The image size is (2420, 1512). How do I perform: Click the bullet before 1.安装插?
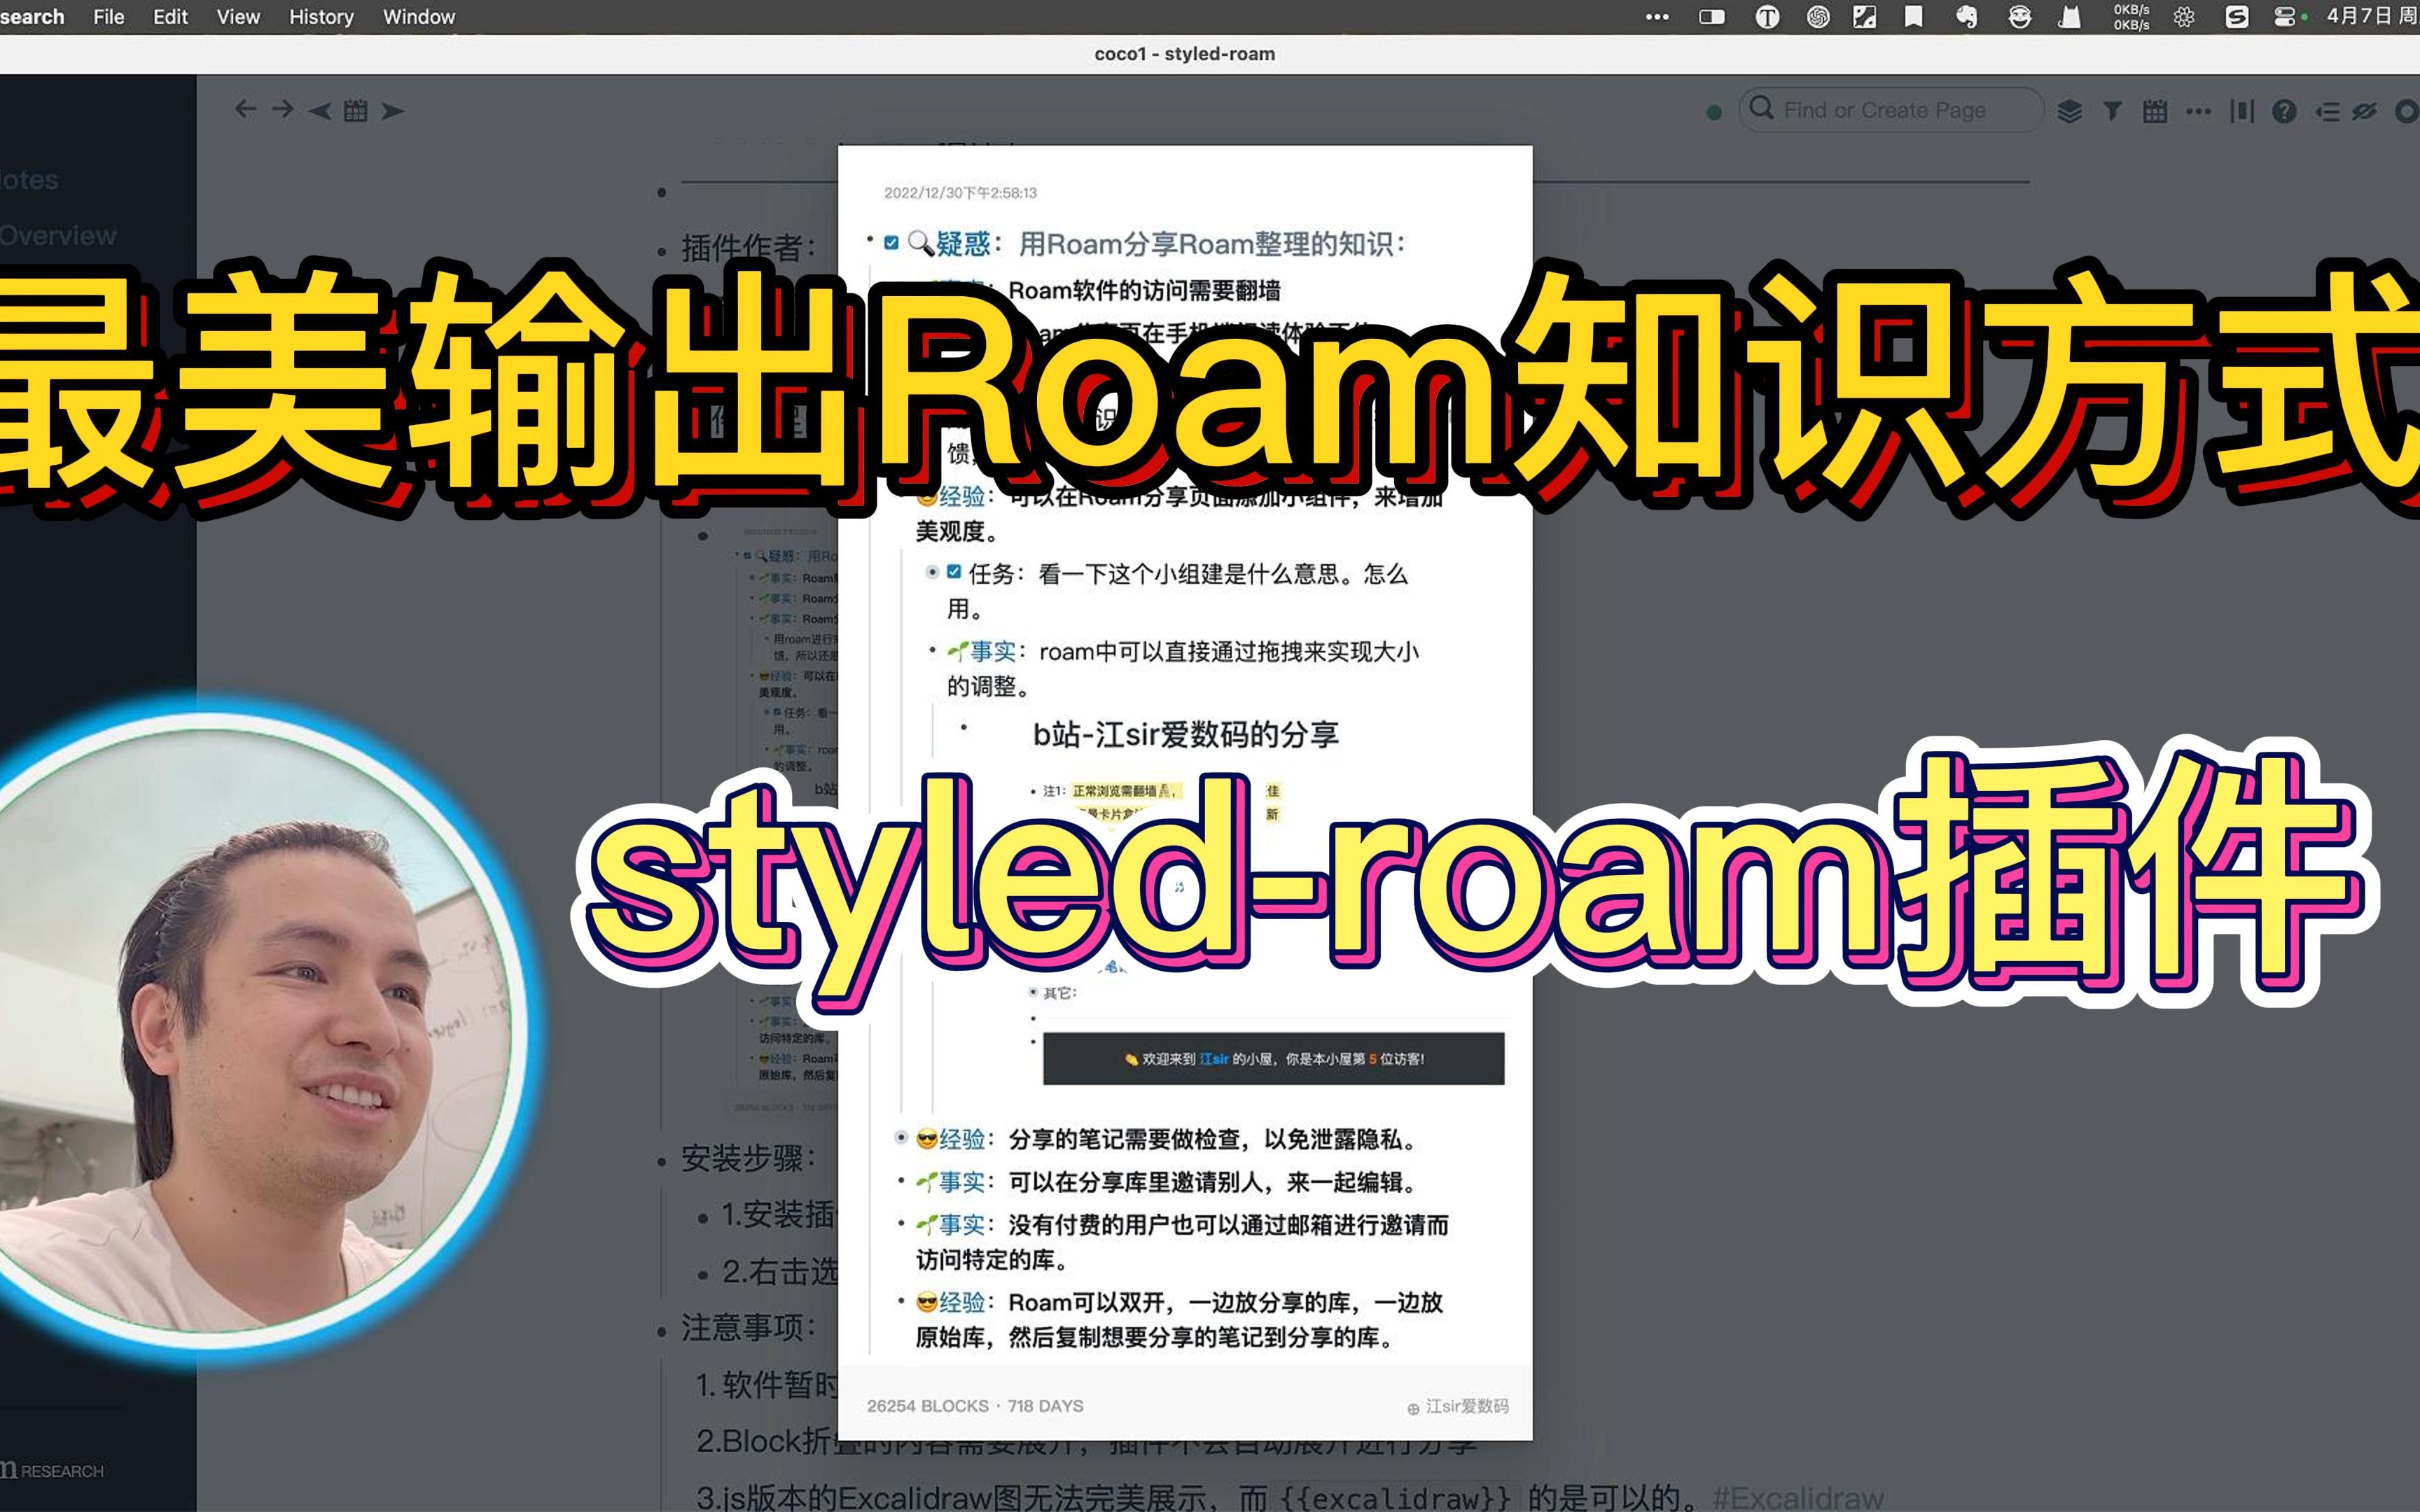(703, 1218)
